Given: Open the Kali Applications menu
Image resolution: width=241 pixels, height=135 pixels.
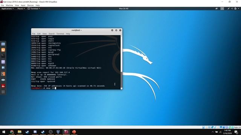Looking at the screenshot, I should (8, 9).
